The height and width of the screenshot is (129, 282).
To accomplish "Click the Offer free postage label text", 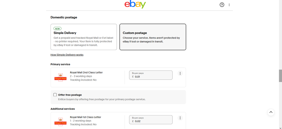I will click(x=70, y=95).
